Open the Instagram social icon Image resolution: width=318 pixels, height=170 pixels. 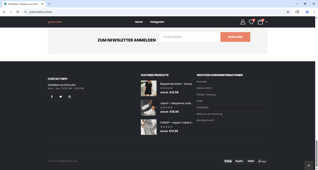tap(69, 97)
